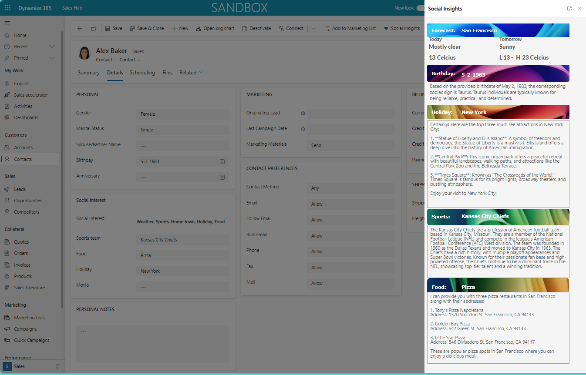Open Marketing Lists in sidebar
Image resolution: width=586 pixels, height=375 pixels.
coord(30,318)
